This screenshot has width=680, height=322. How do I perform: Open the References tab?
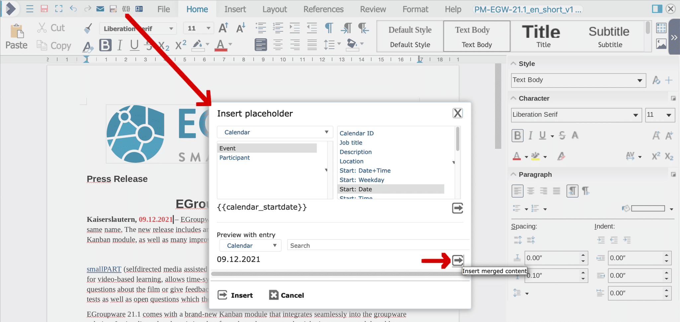(323, 9)
